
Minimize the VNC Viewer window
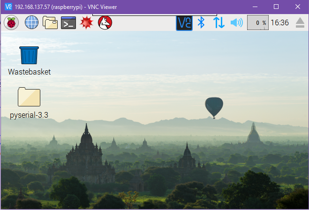tap(255, 7)
